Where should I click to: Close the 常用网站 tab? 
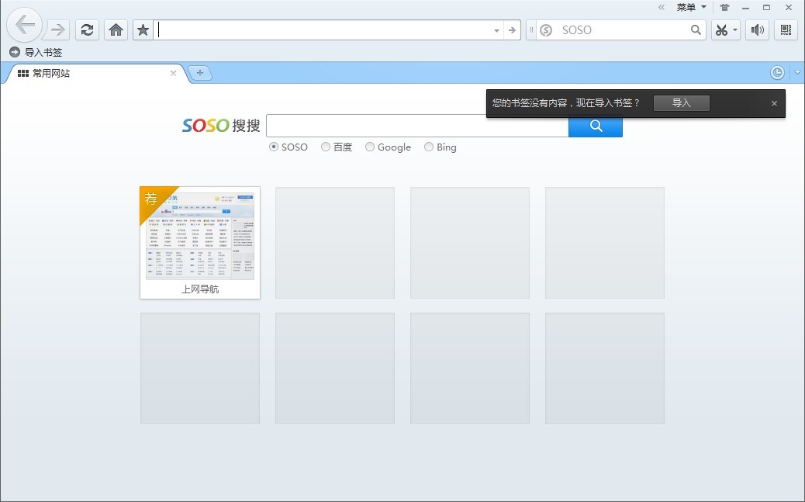[174, 74]
